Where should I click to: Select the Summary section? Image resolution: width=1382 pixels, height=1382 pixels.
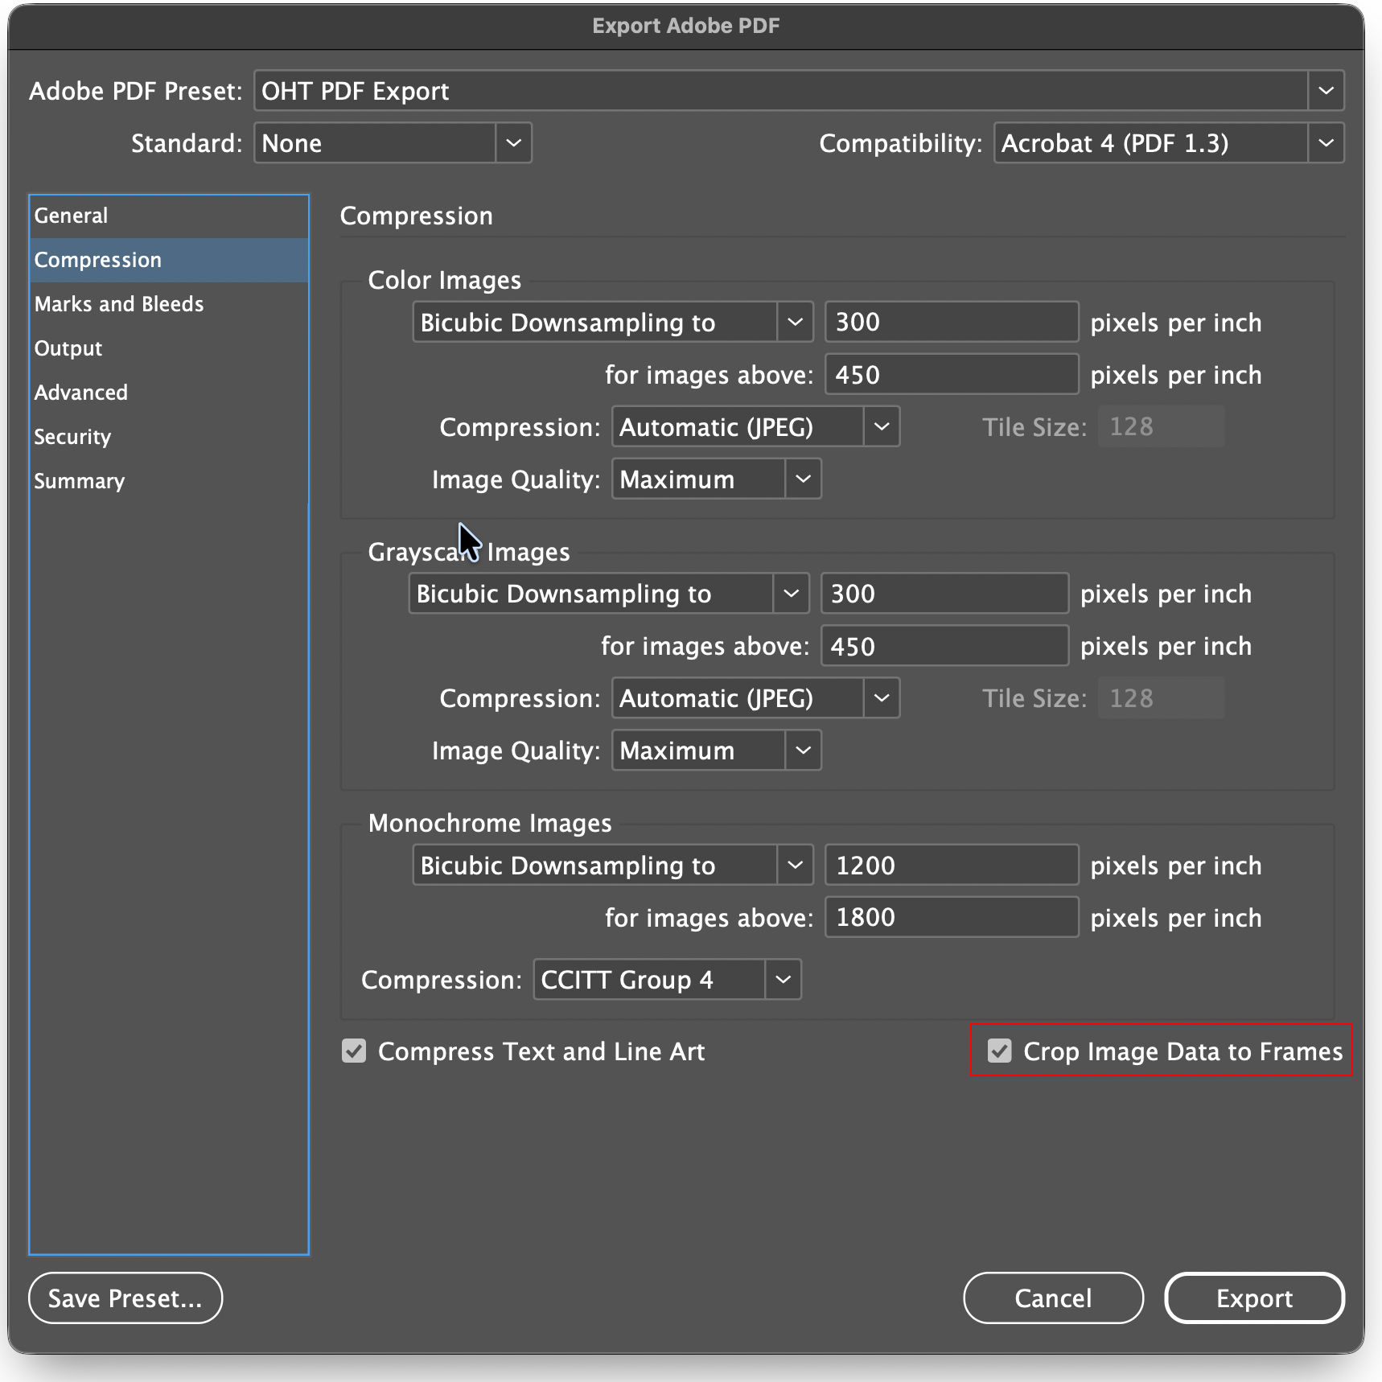pyautogui.click(x=79, y=481)
